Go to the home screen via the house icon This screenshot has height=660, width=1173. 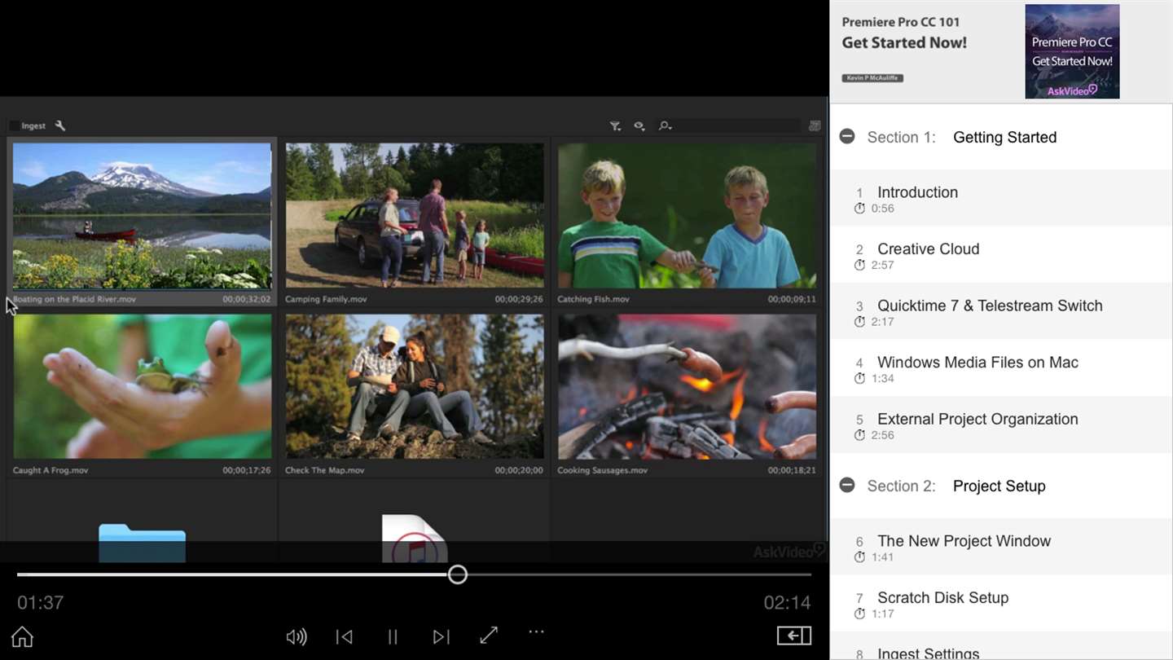coord(22,636)
